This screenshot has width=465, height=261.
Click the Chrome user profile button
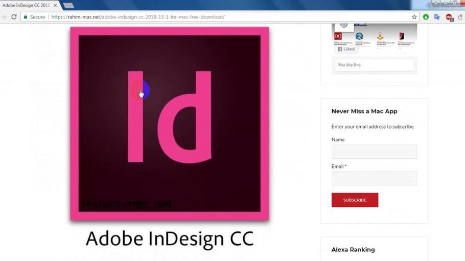(x=436, y=3)
